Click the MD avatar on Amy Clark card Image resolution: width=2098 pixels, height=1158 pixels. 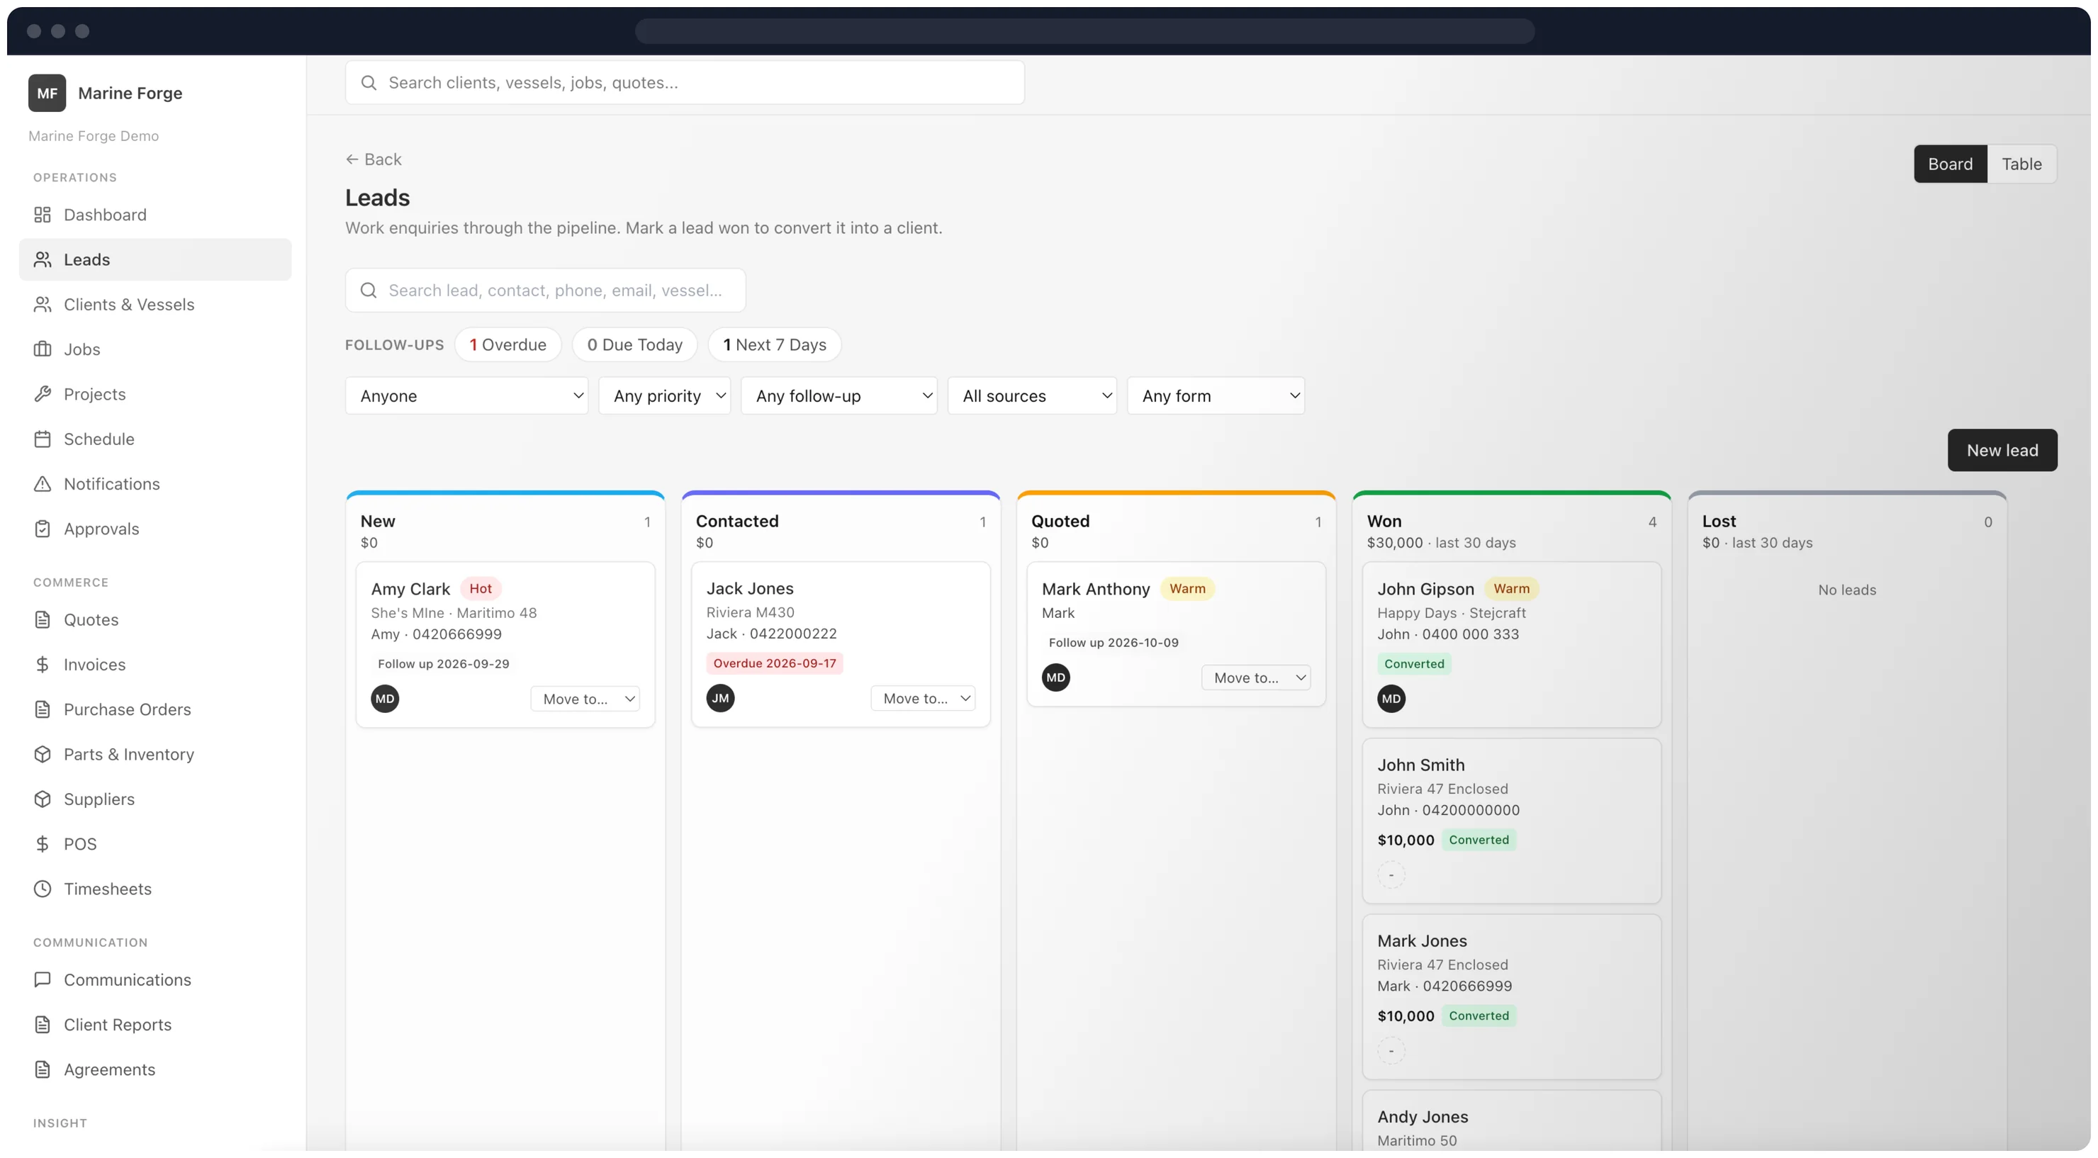(x=386, y=699)
